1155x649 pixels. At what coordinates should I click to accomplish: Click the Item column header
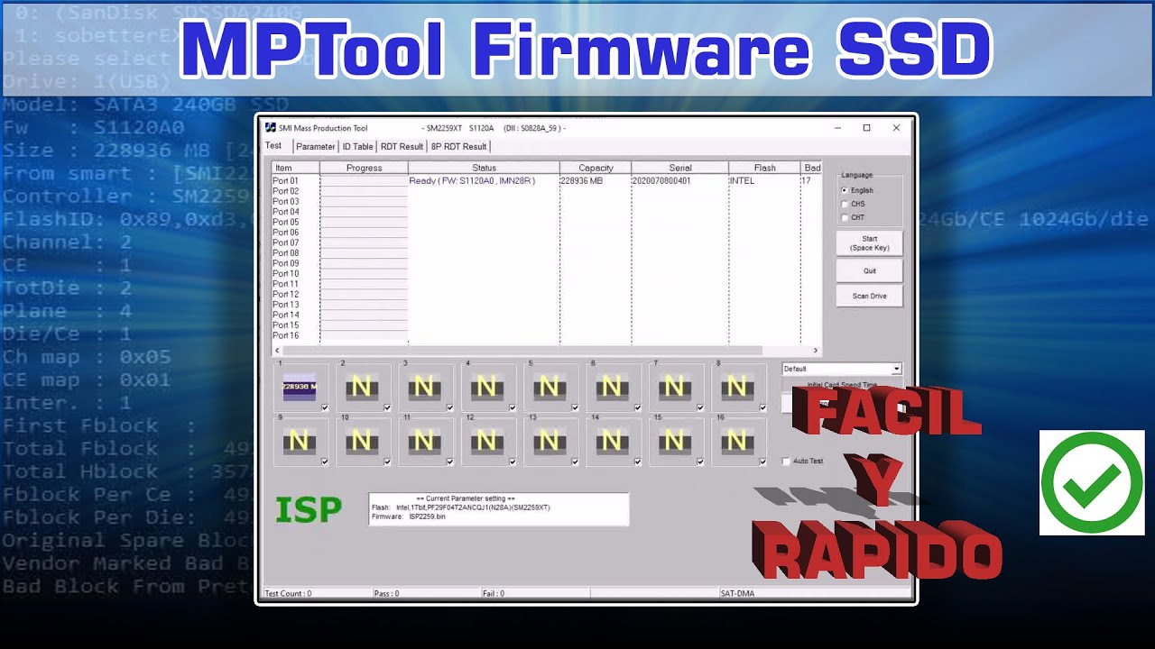(296, 168)
